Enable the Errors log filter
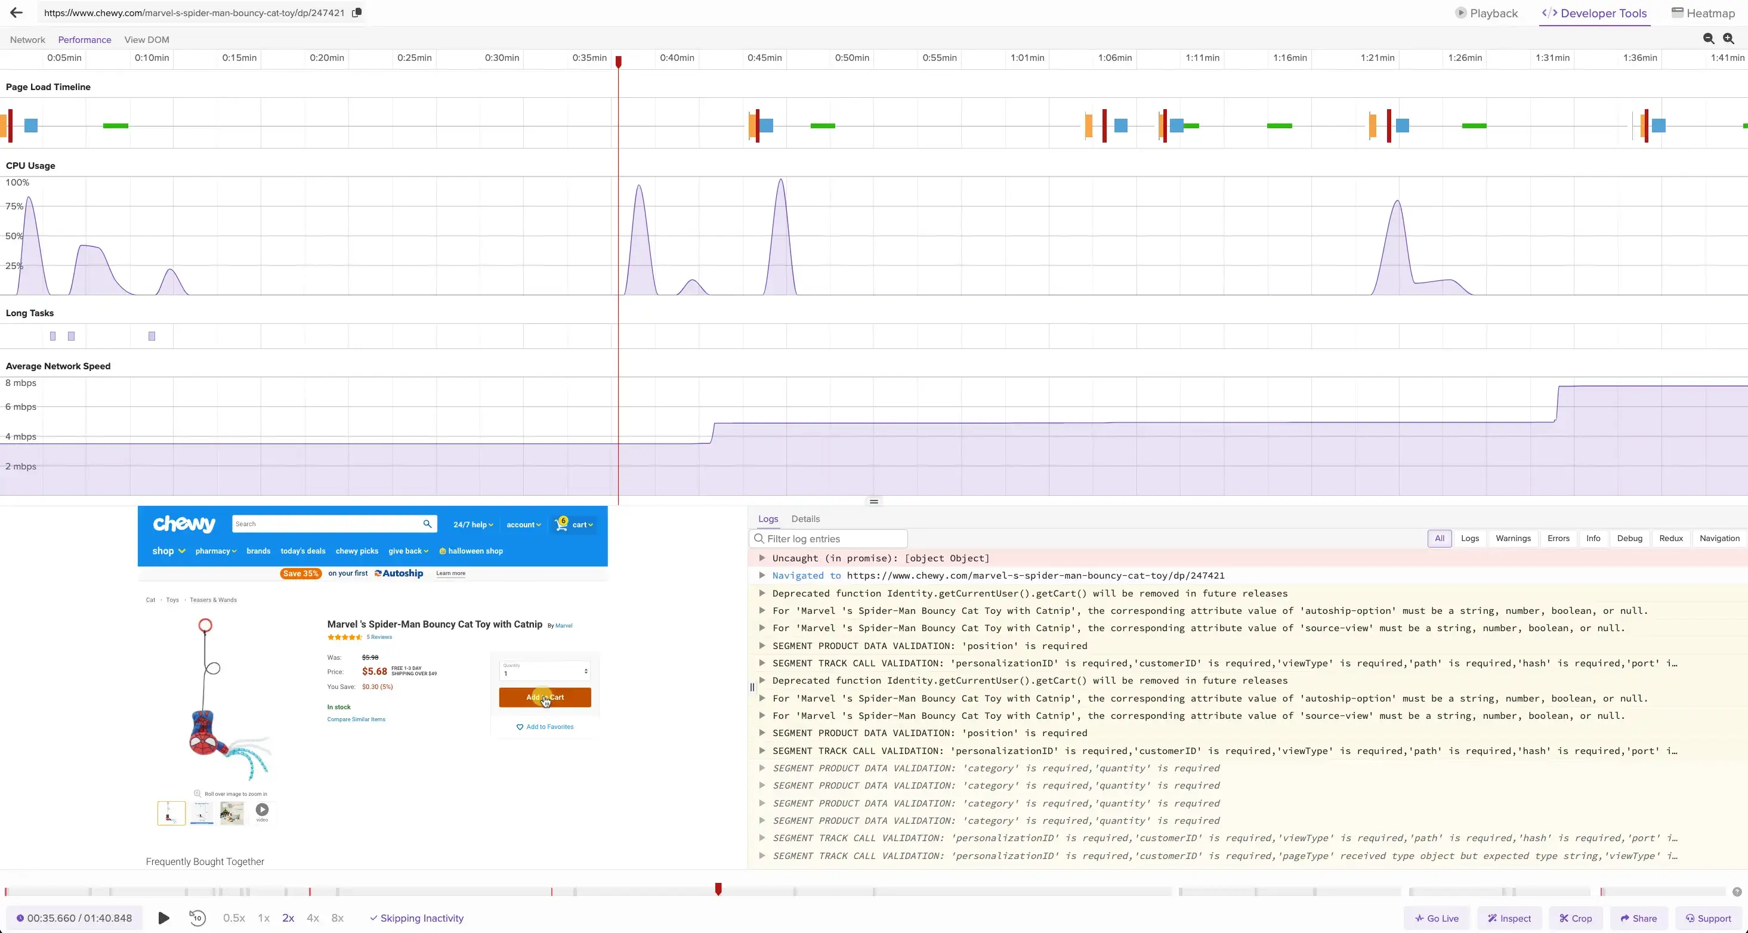1748x933 pixels. [1559, 538]
